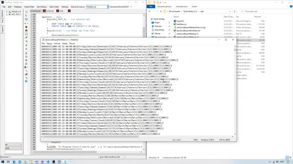Open the Edycja menu in Notepad
293x164 pixels.
[x=49, y=44]
